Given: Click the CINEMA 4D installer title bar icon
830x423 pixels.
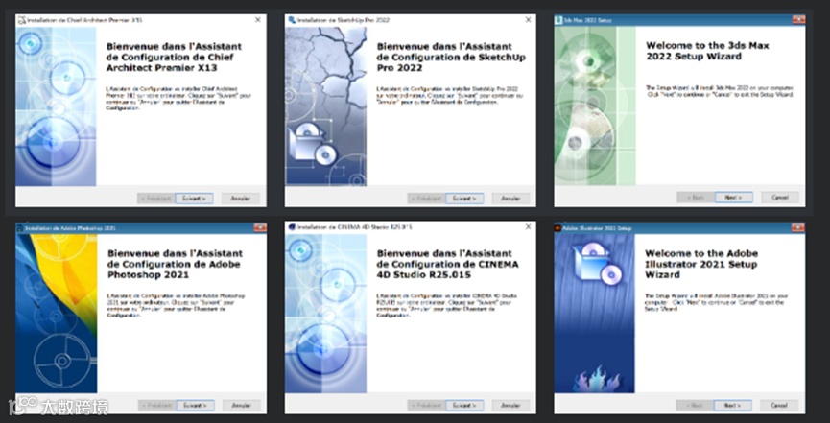Looking at the screenshot, I should click(292, 227).
